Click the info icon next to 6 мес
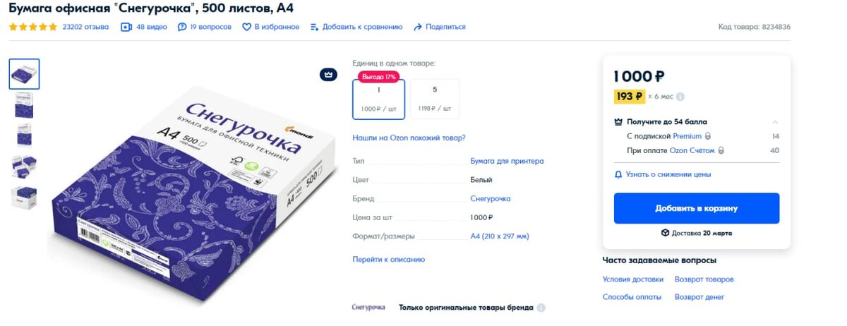Viewport: 847px width, 326px height. 680,97
